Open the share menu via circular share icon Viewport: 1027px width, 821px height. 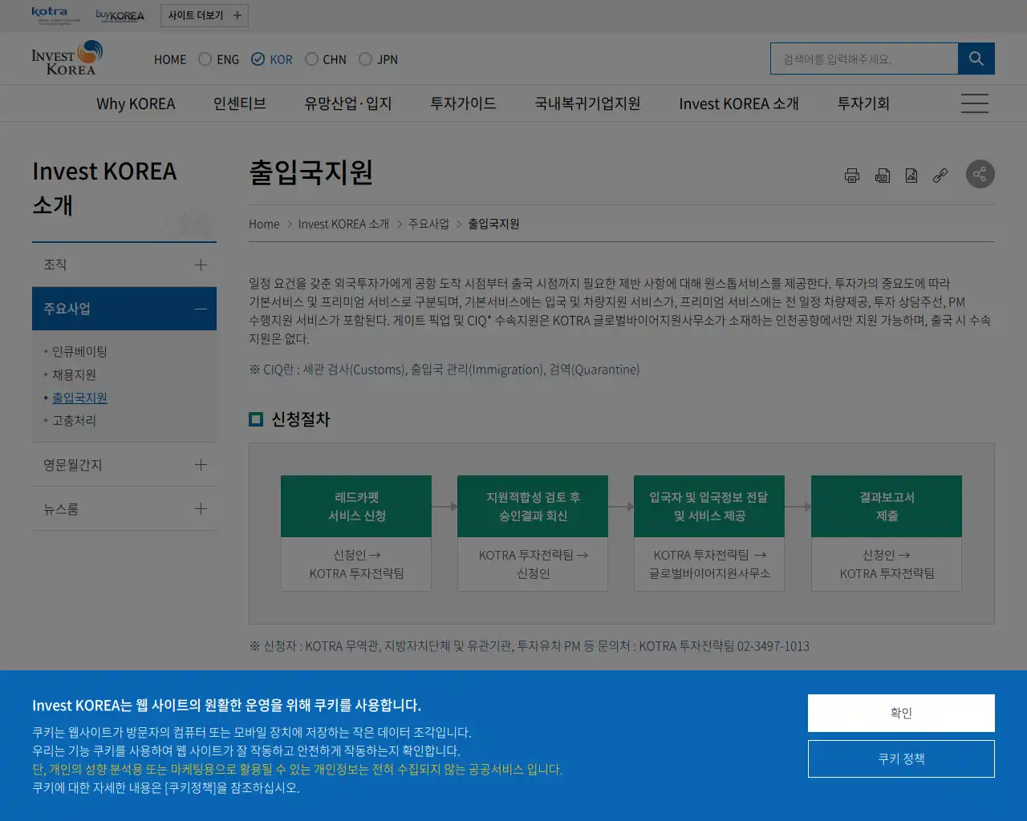[980, 174]
